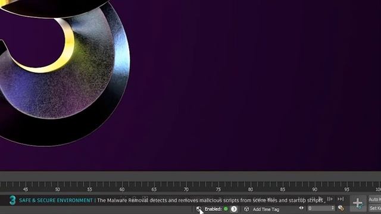Click frame 45 on the timeline ruler
Viewport: 381px width, 214px height.
point(25,189)
